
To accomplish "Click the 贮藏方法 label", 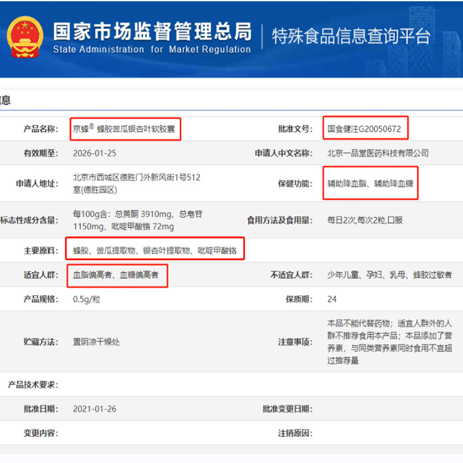I will pyautogui.click(x=41, y=341).
